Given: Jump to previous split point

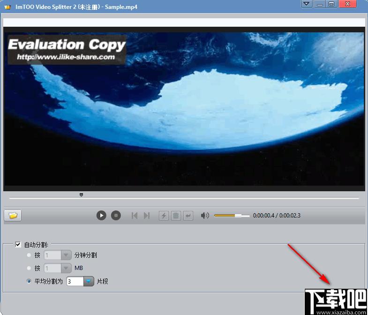Looking at the screenshot, I should tap(135, 216).
